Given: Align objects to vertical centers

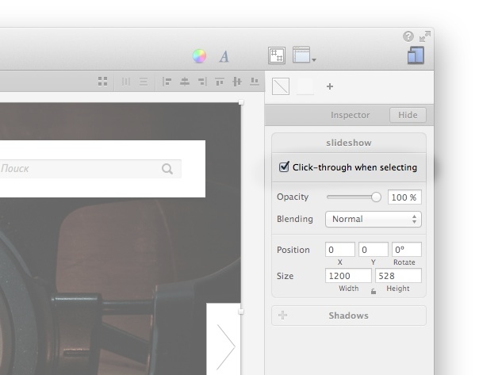Looking at the screenshot, I should click(237, 82).
